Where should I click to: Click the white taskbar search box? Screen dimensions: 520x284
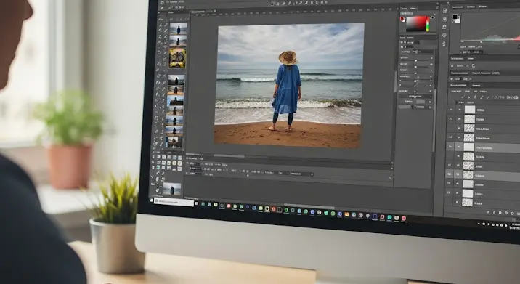(174, 202)
